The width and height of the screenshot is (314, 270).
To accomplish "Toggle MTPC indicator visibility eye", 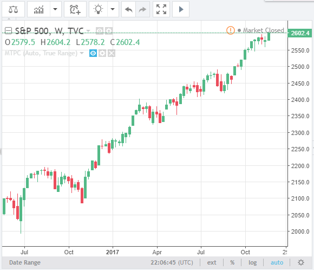I will (x=93, y=53).
